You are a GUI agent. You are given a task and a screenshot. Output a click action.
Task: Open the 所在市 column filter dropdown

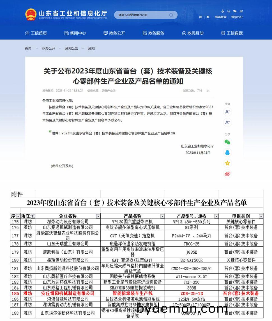[33, 216]
